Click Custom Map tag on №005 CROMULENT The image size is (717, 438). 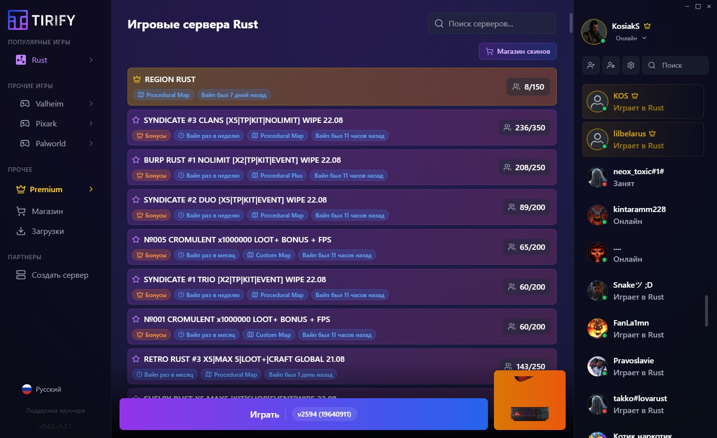[x=268, y=255]
